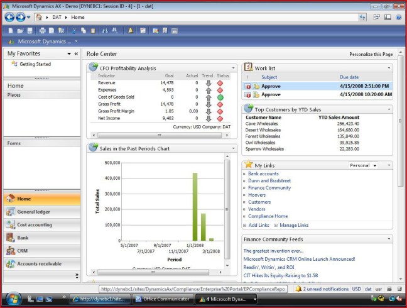The height and width of the screenshot is (308, 407).
Task: Open the Getting Started favorite
Action: coord(35,64)
